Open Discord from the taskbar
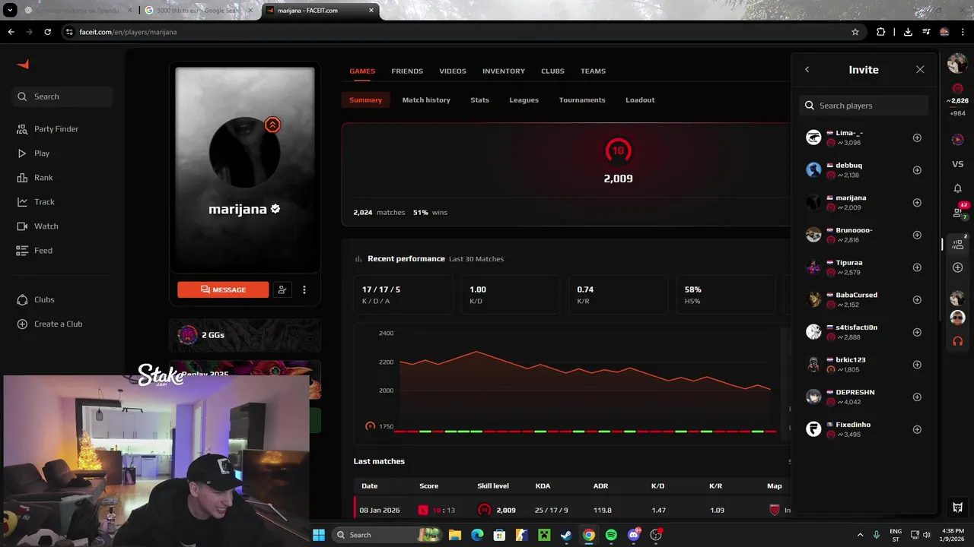The height and width of the screenshot is (547, 974). point(634,535)
